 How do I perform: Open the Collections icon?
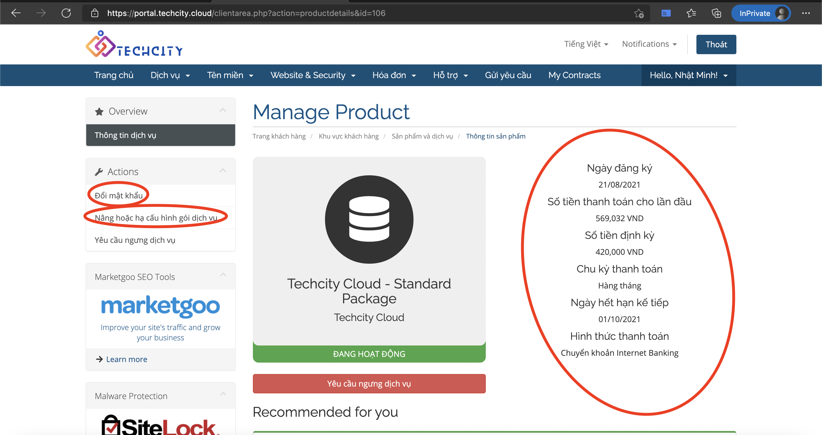click(x=716, y=13)
